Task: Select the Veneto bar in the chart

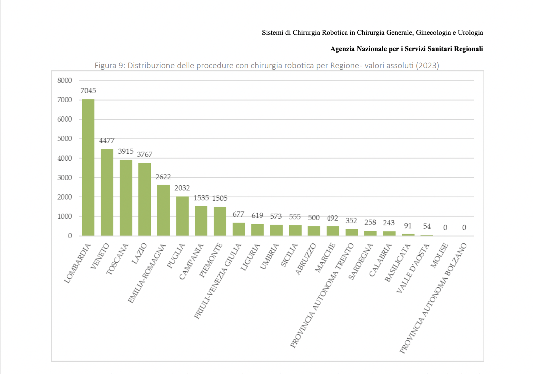Action: click(x=107, y=192)
